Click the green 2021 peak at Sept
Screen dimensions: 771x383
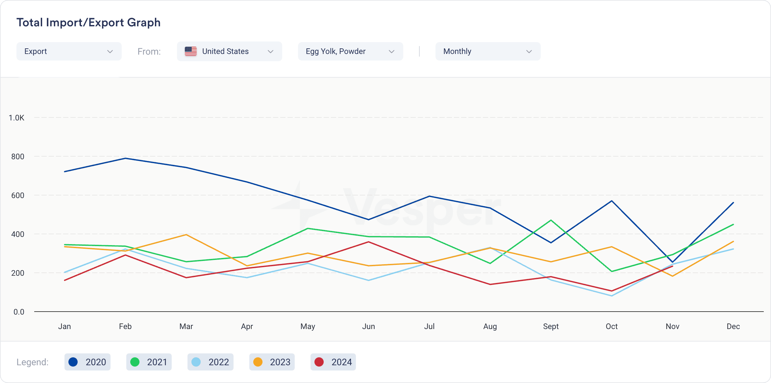[x=551, y=220]
